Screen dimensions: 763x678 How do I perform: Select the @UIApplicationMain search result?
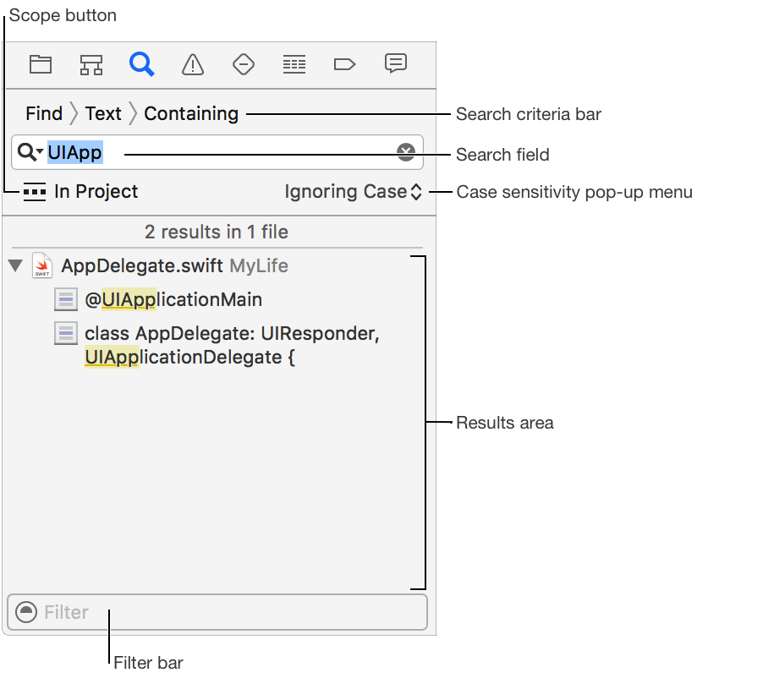pos(173,299)
